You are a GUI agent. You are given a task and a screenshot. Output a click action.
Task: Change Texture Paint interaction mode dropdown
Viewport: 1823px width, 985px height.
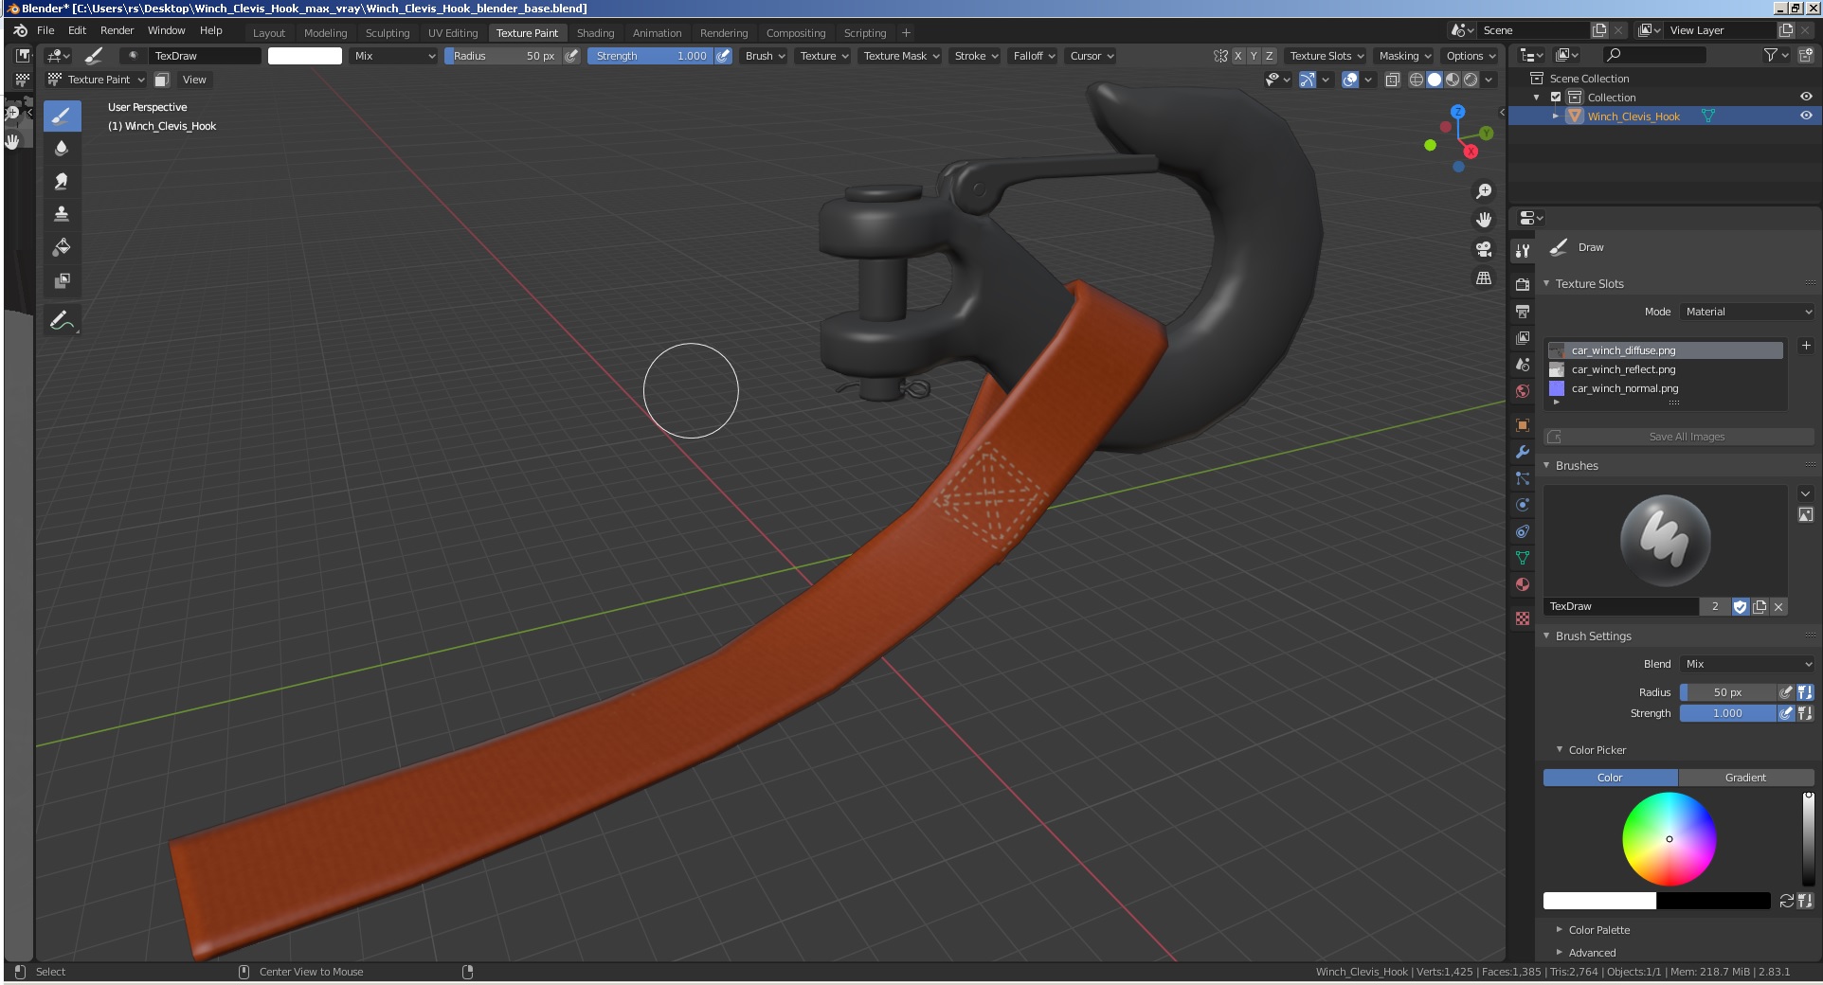coord(98,80)
